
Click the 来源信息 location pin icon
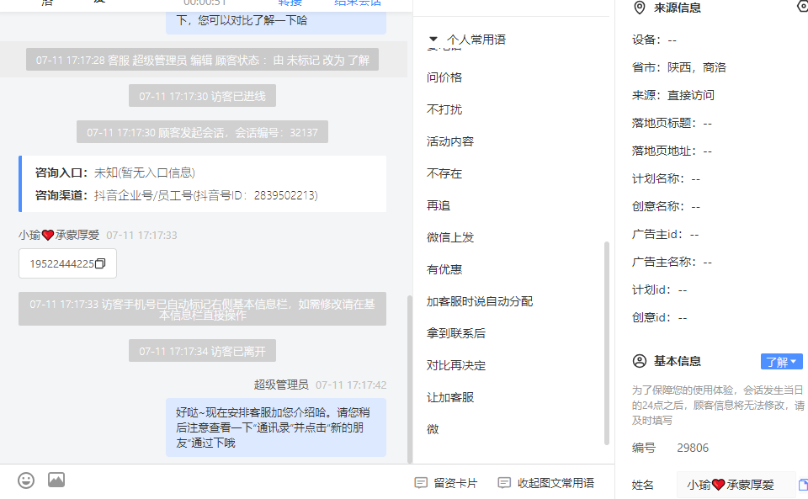point(639,8)
